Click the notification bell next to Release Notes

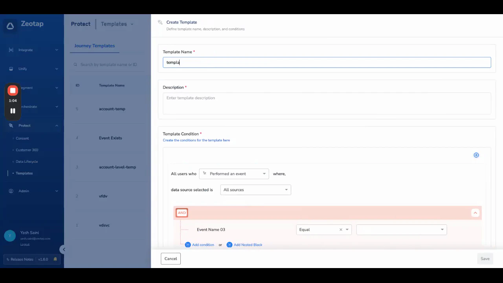[x=55, y=259]
